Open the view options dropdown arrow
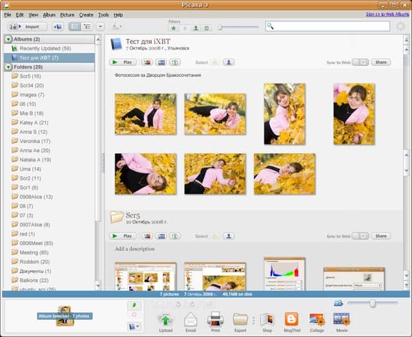The height and width of the screenshot is (337, 412). pos(100,27)
